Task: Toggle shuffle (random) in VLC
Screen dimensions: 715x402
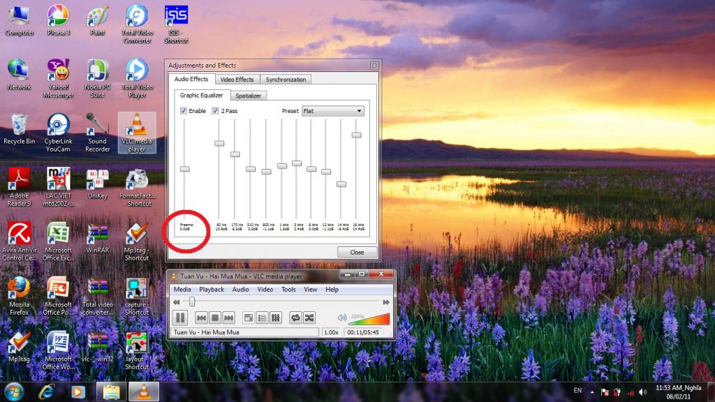Action: (309, 318)
